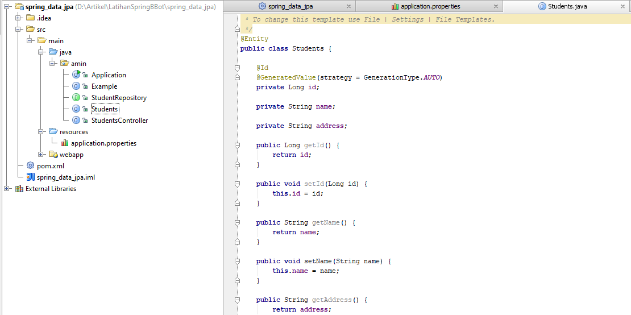Screen dimensions: 631x315
Task: Open the resources folder item
Action: pos(74,132)
